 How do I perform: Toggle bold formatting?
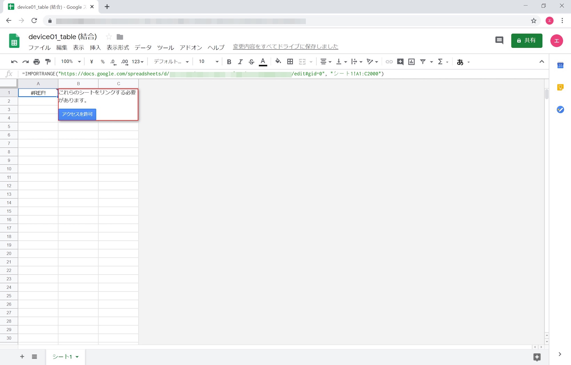point(229,61)
